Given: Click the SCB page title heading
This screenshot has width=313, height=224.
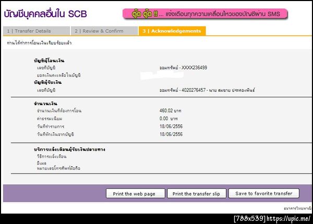Looking at the screenshot, I should tap(45, 14).
